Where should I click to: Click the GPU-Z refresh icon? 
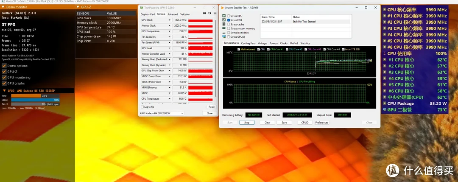[x=210, y=13]
